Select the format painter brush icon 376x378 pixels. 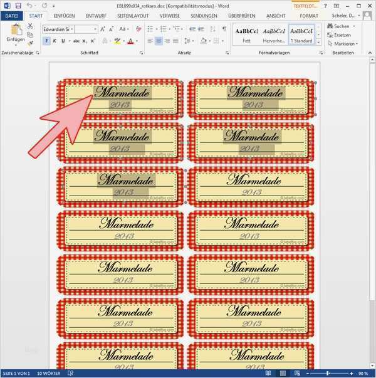(30, 43)
